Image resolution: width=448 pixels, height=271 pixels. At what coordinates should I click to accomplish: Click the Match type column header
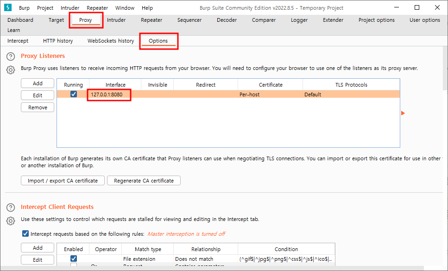148,249
